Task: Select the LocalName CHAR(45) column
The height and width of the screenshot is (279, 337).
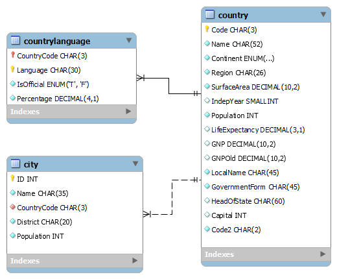Action: point(245,173)
